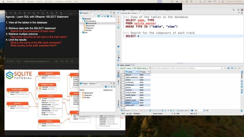The height and width of the screenshot is (137, 244).
Task: Expand Bookmarks in Project - General panel
Action: [x=81, y=93]
